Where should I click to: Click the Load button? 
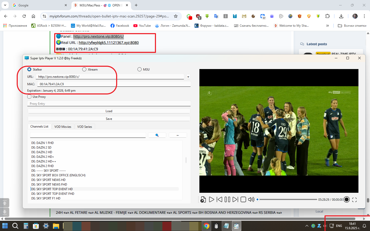click(109, 111)
